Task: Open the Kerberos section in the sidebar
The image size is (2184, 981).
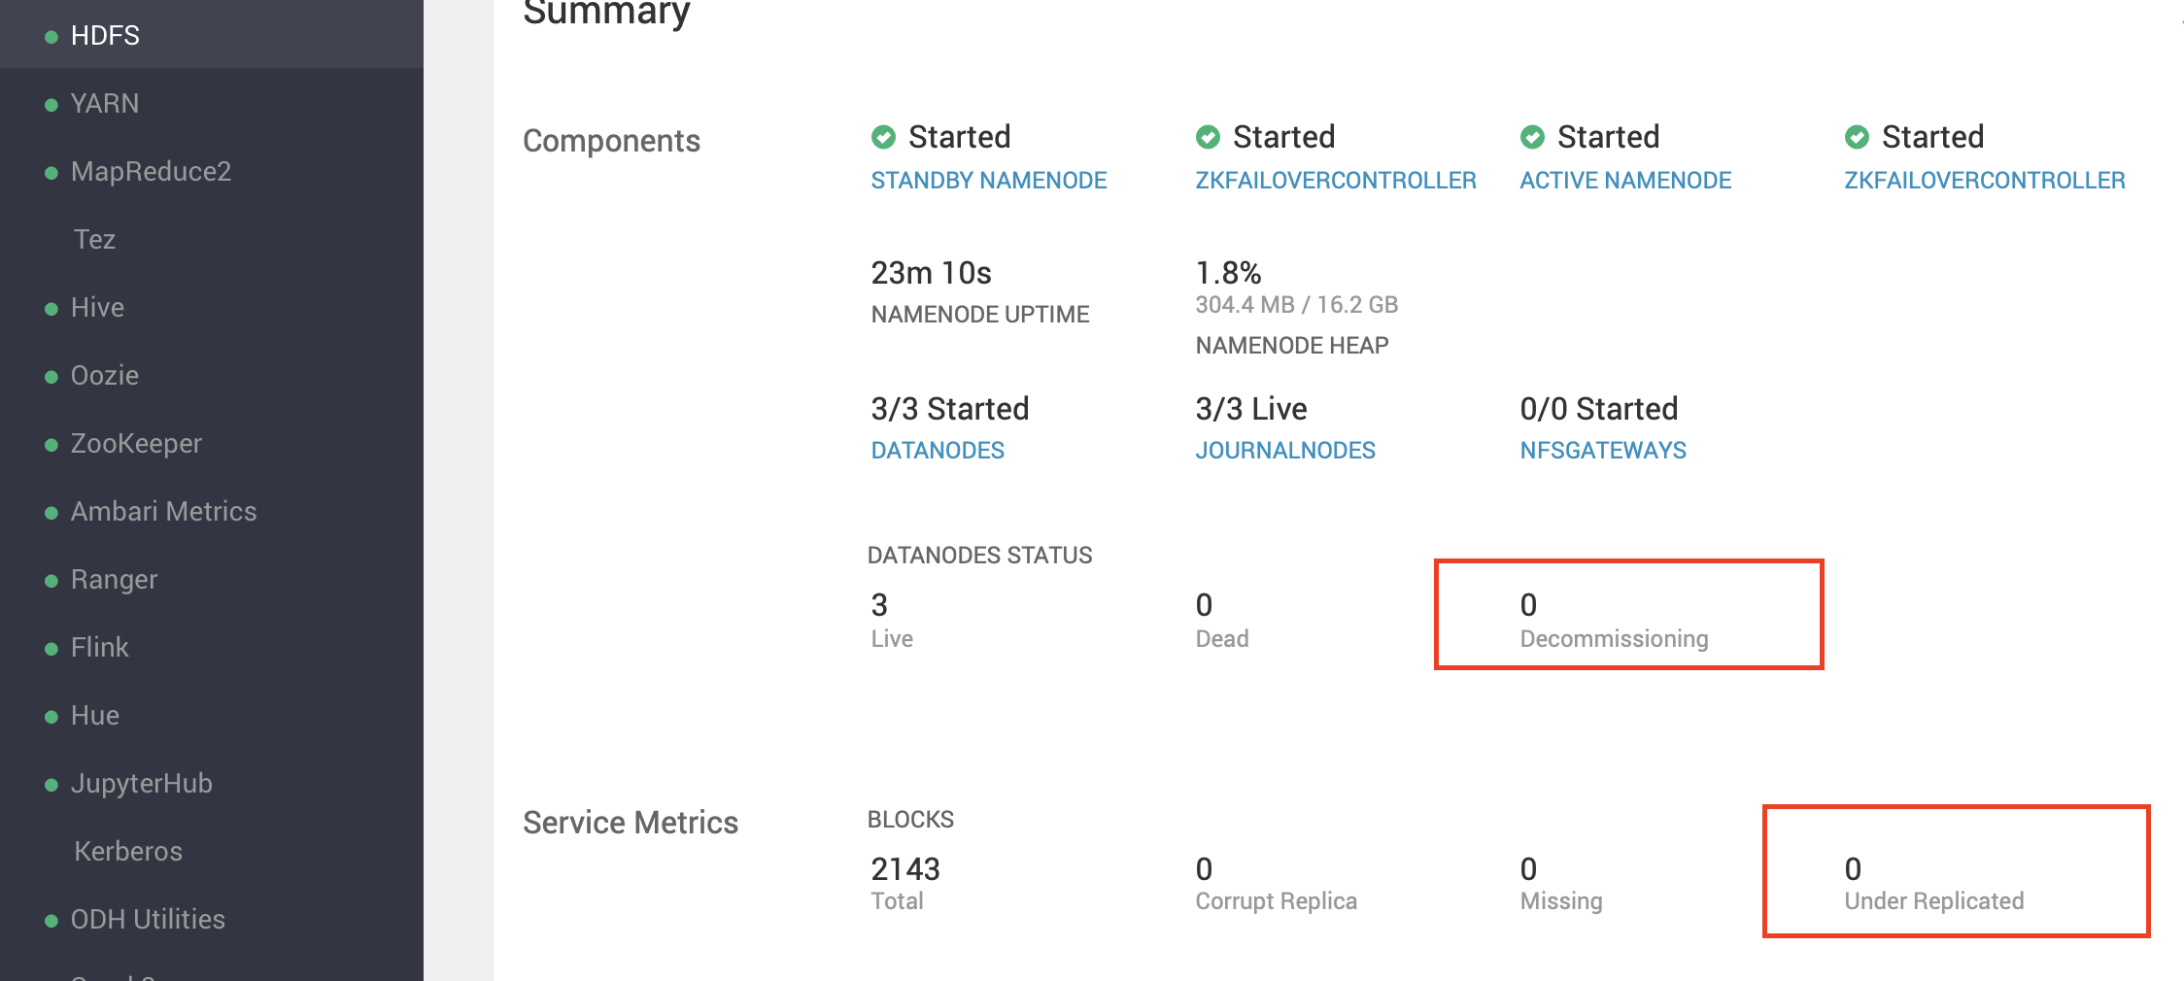Action: click(127, 851)
